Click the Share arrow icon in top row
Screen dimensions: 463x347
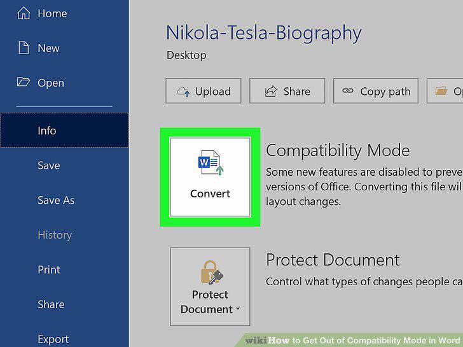point(271,91)
